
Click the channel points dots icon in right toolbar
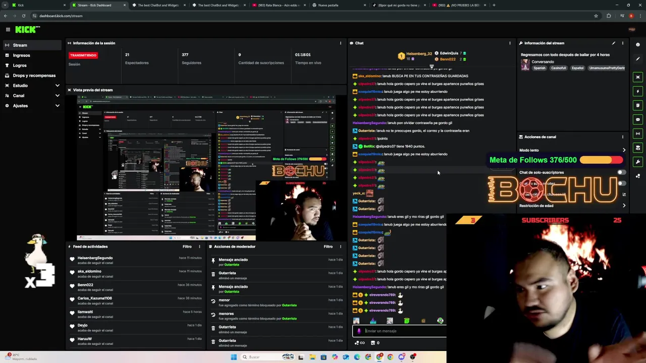click(638, 176)
